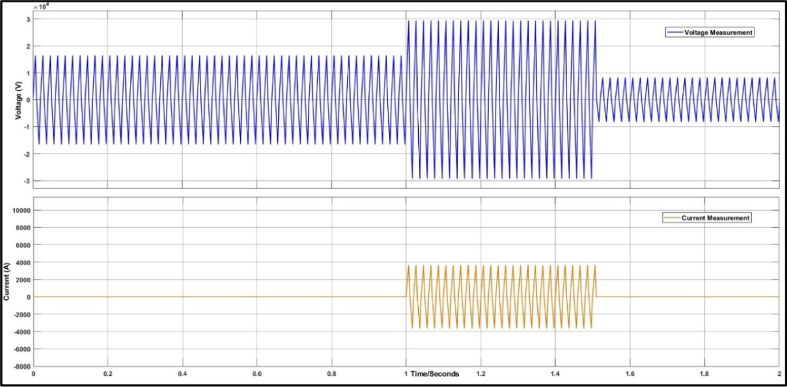Click the Current (A) axis label
The height and width of the screenshot is (387, 787).
point(7,281)
